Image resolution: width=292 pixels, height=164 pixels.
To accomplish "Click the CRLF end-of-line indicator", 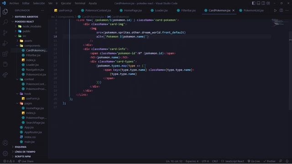I will [x=215, y=161].
